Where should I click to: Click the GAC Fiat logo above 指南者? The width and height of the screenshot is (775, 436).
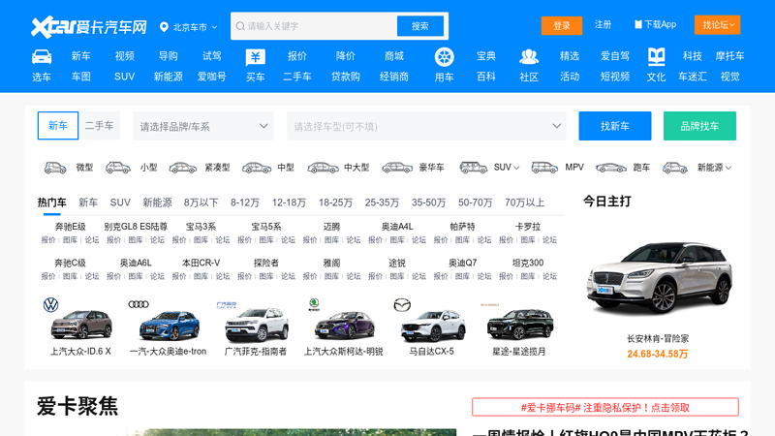(x=227, y=304)
